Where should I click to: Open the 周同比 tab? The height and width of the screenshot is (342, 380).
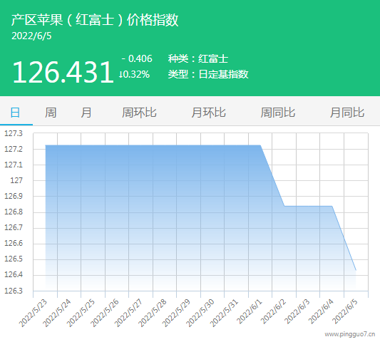[278, 113]
